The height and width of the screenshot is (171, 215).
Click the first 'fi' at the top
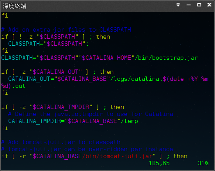tap(5, 16)
